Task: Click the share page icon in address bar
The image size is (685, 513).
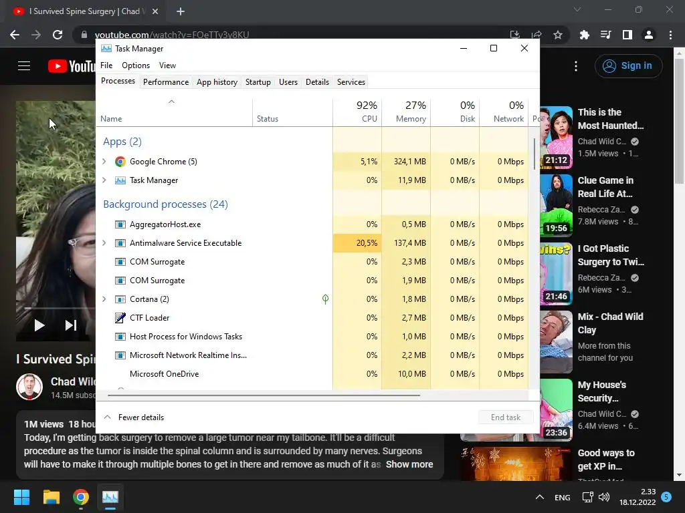Action: click(x=536, y=35)
